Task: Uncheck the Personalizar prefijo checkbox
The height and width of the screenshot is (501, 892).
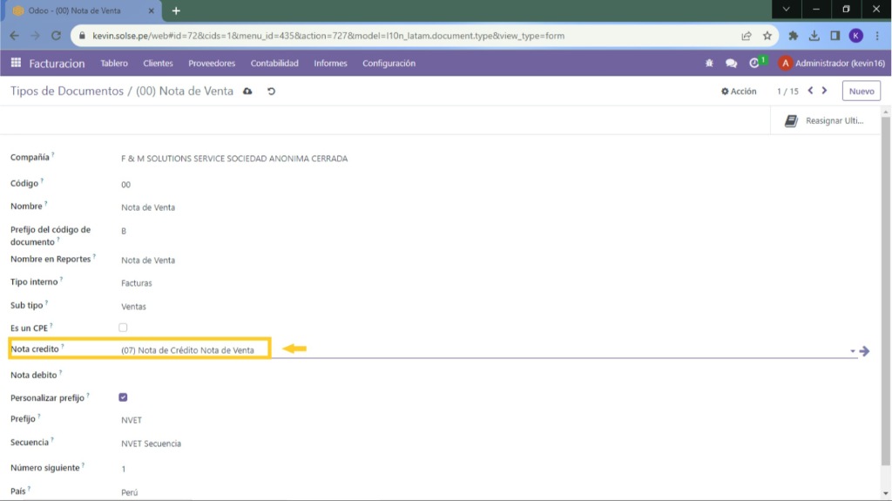Action: (123, 397)
